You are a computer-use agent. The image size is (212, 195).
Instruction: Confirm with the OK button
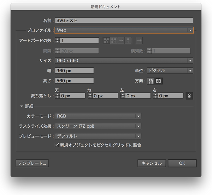(x=182, y=163)
